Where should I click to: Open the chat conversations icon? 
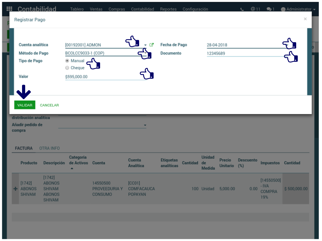pyautogui.click(x=270, y=9)
